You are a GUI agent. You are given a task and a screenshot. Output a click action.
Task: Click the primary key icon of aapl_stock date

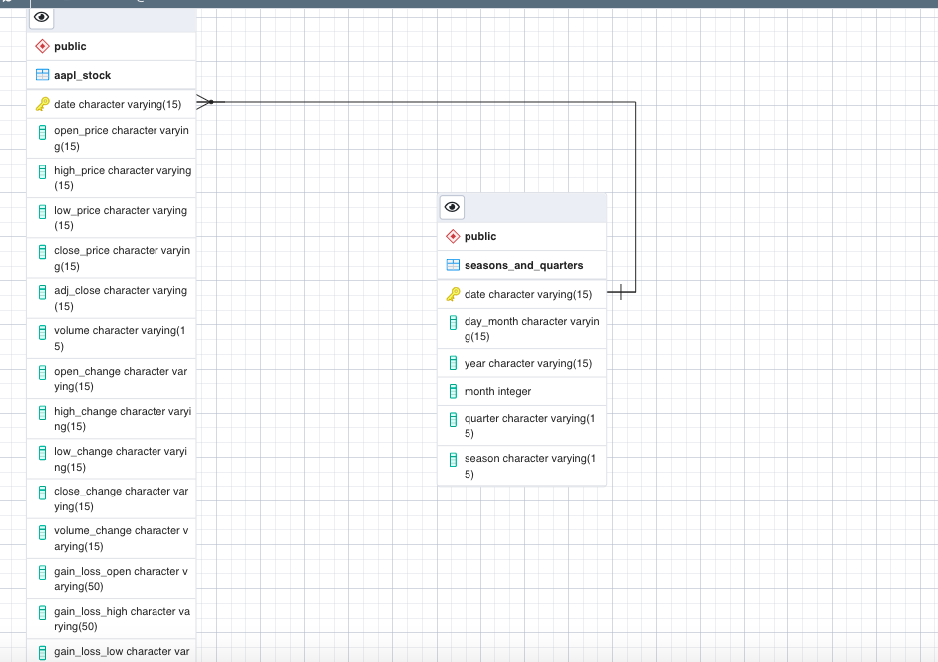pyautogui.click(x=42, y=104)
